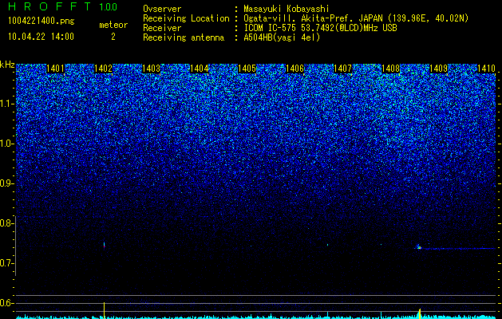The image size is (502, 319).
Task: Click the 0.9 frequency axis label
Action: [6, 183]
